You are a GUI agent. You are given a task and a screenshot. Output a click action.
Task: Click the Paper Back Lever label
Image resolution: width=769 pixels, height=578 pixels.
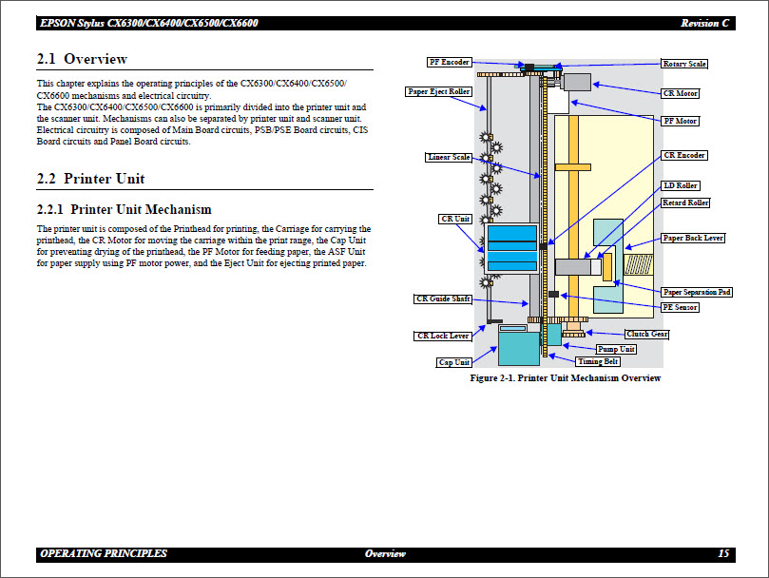pos(693,238)
